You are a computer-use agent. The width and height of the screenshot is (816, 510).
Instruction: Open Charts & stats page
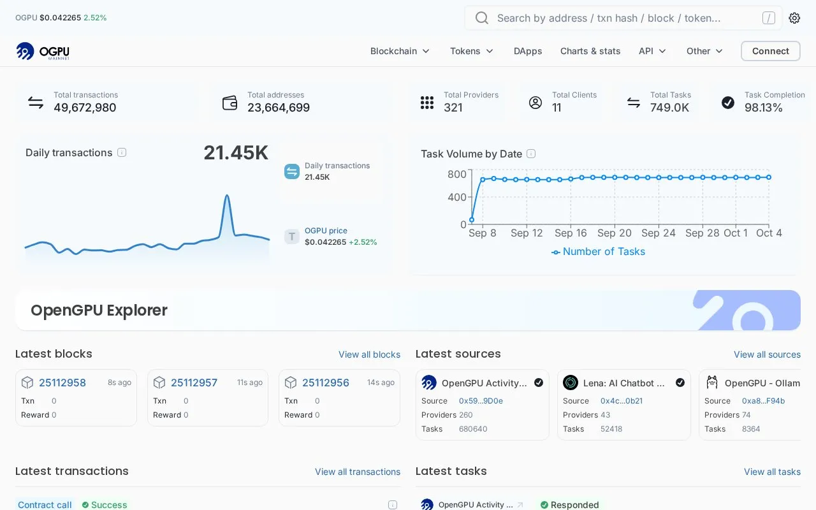click(590, 51)
